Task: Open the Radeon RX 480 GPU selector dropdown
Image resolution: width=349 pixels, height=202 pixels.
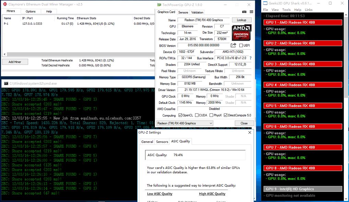Action: 185,123
